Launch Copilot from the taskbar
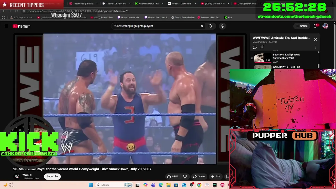 [x=145, y=185]
